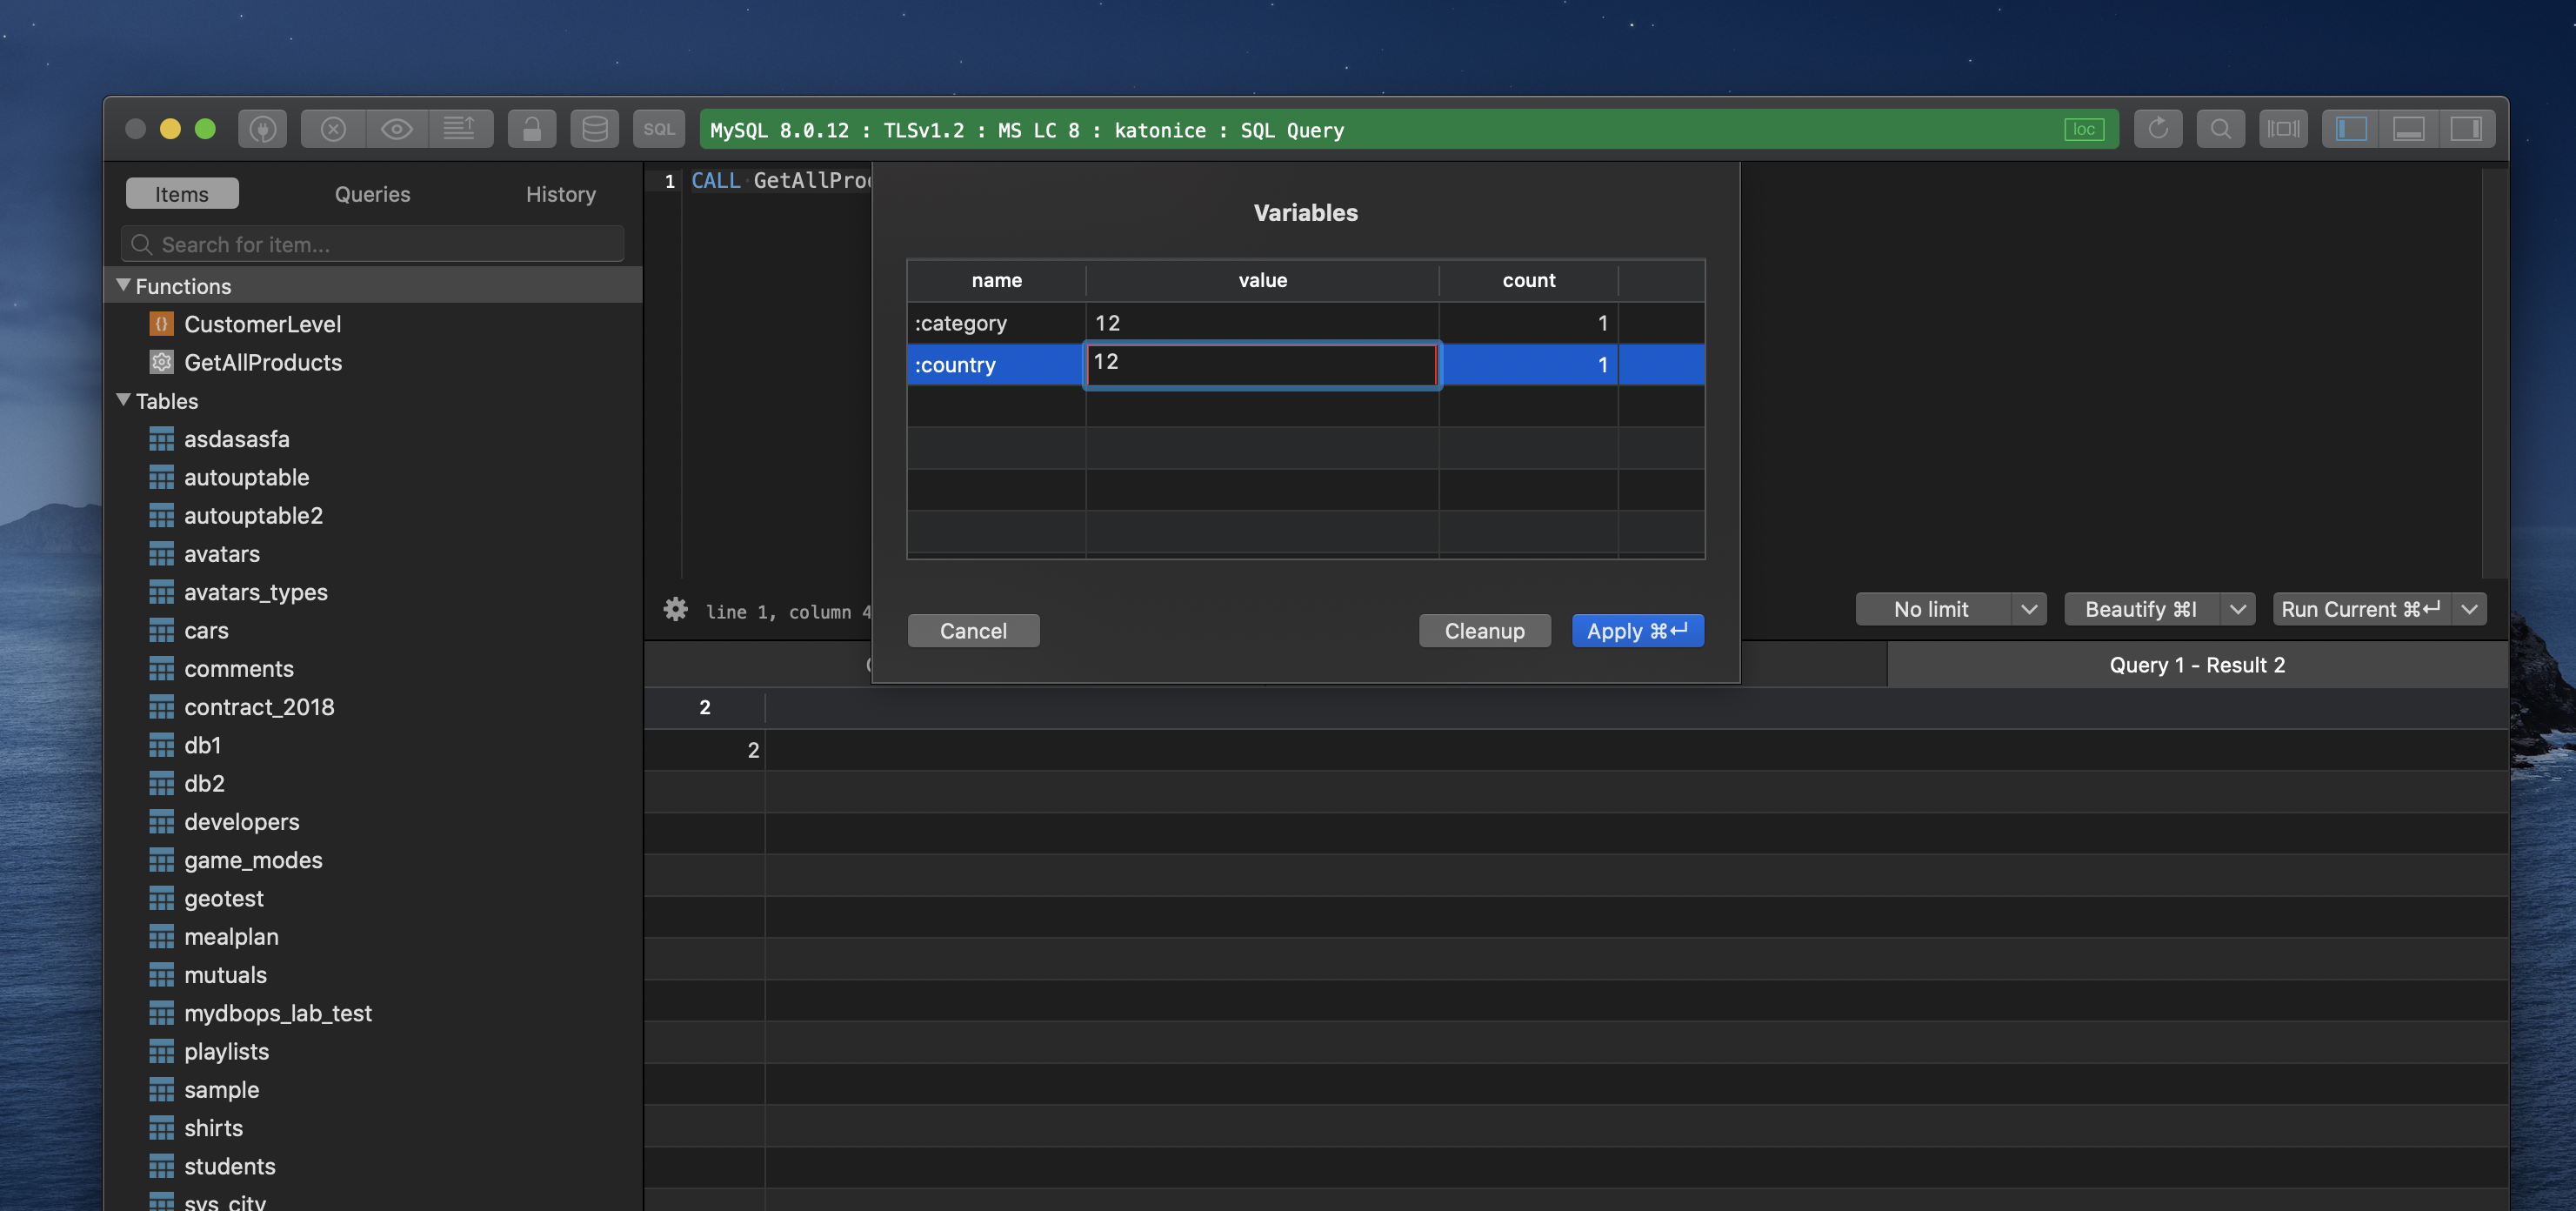Click the avatars table icon
This screenshot has width=2576, height=1211.
point(161,554)
